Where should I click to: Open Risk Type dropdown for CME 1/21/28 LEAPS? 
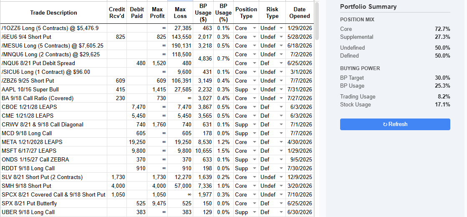tap(281, 116)
